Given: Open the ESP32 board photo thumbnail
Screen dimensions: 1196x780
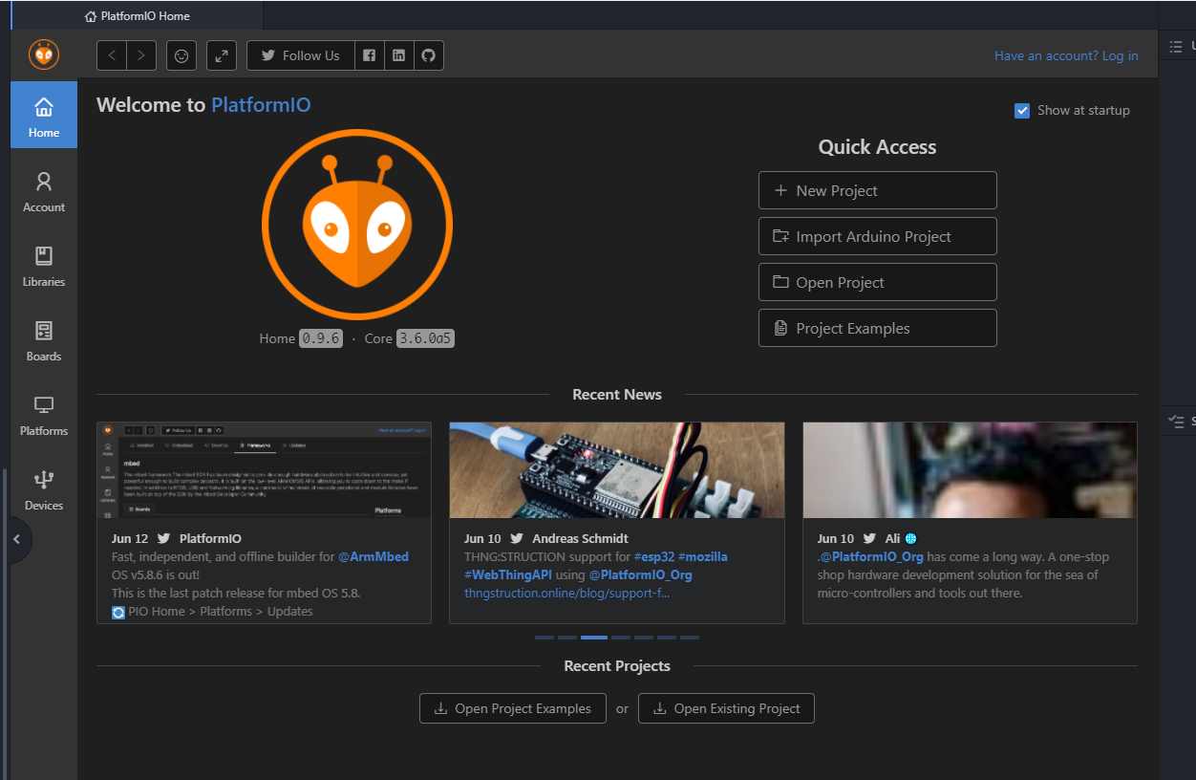Looking at the screenshot, I should [617, 470].
